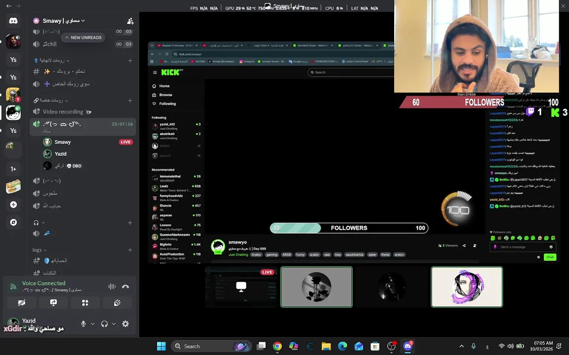The width and height of the screenshot is (569, 355).
Task: Create channel in logs category
Action: coord(130,250)
